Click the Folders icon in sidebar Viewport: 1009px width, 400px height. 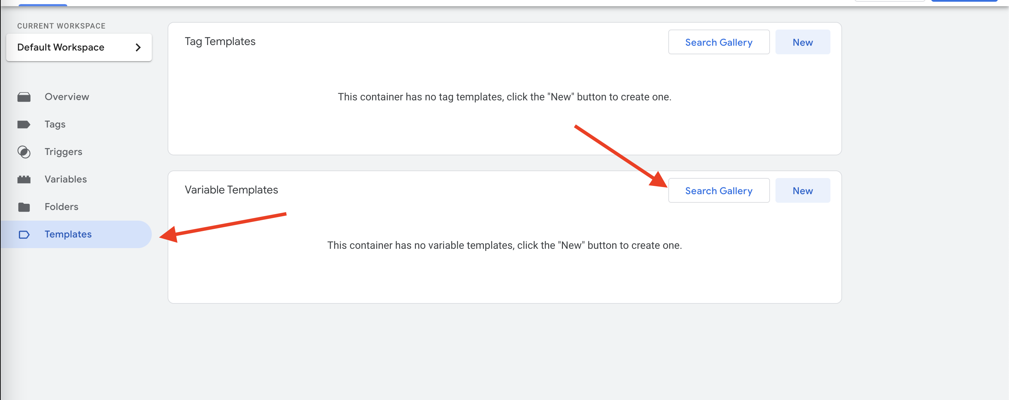point(24,207)
